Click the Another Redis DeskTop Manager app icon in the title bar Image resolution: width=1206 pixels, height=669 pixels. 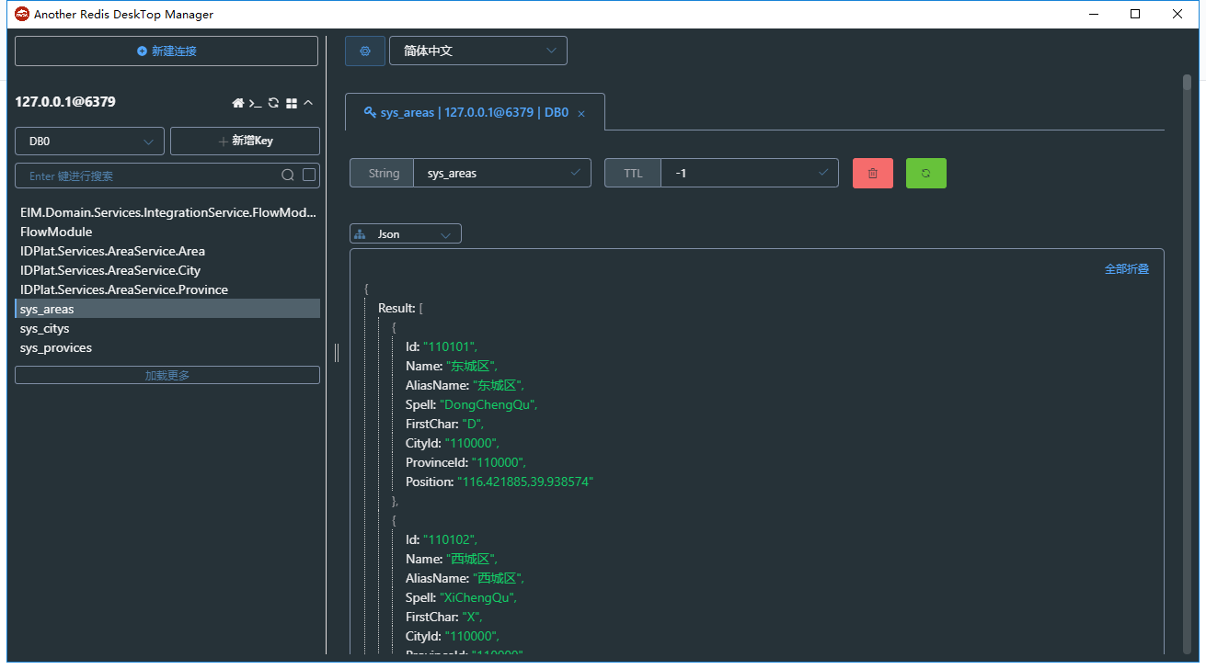point(22,14)
